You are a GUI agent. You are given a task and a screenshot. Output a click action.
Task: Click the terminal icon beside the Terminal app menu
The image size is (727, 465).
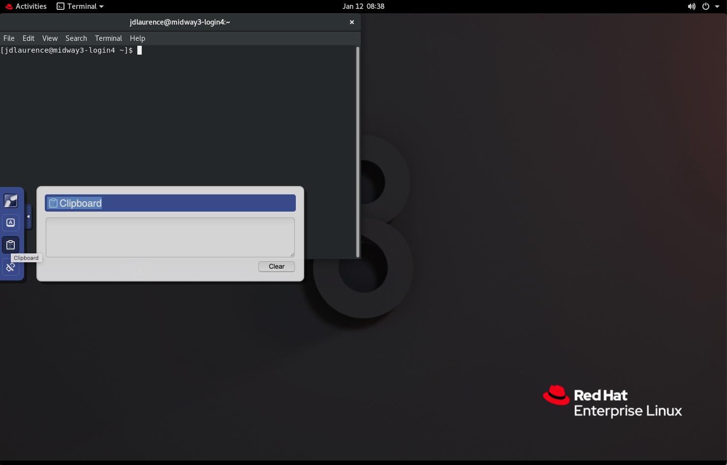tap(61, 6)
